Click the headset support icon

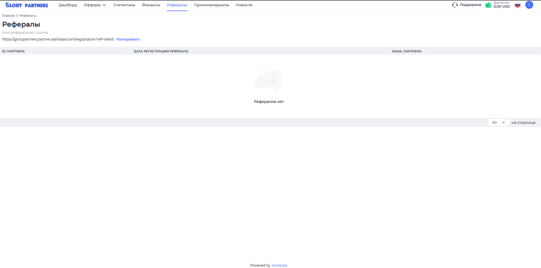pos(455,5)
